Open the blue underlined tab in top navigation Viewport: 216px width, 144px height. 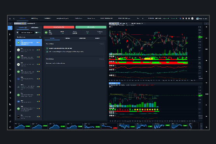tap(23, 18)
